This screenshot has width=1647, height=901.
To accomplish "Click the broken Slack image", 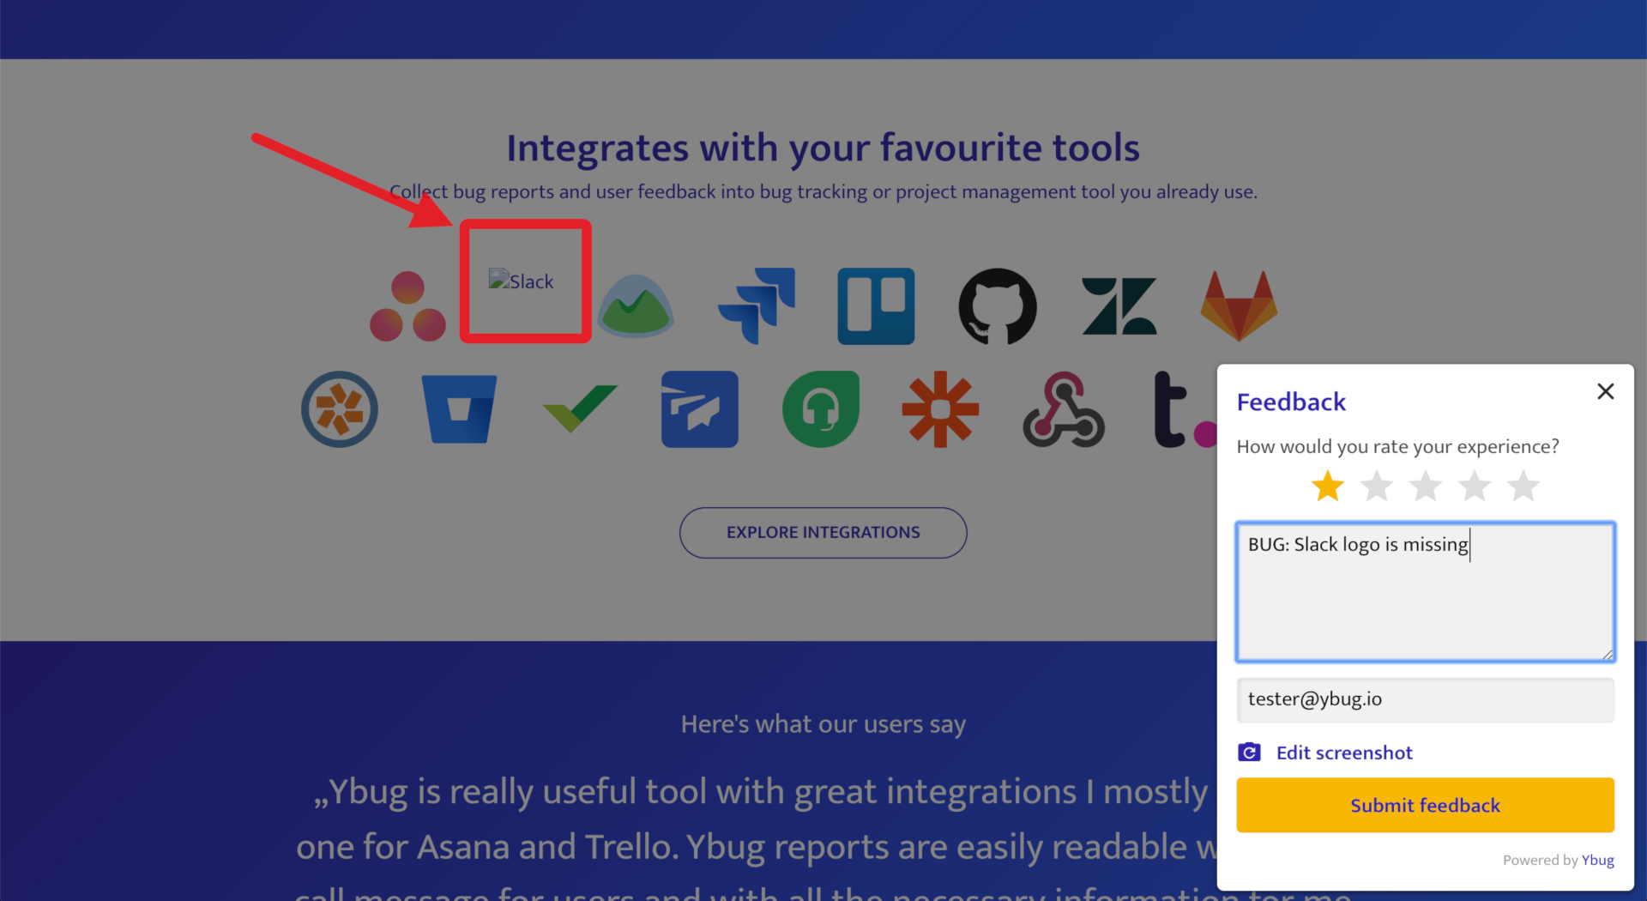I will (x=522, y=281).
